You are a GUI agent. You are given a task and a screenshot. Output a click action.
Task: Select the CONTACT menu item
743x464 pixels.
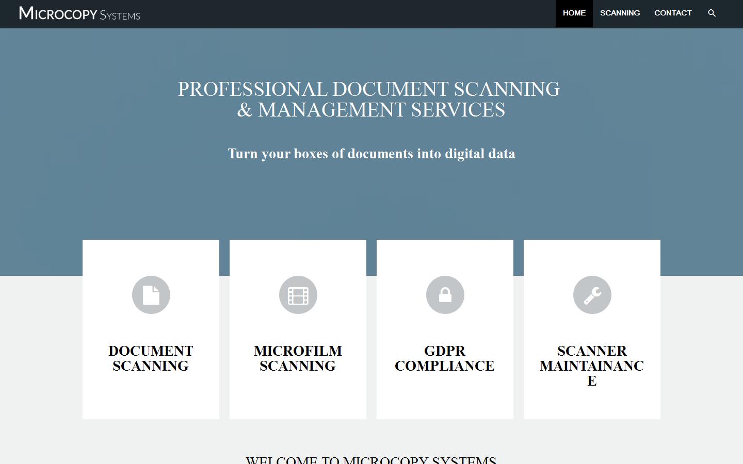point(673,13)
